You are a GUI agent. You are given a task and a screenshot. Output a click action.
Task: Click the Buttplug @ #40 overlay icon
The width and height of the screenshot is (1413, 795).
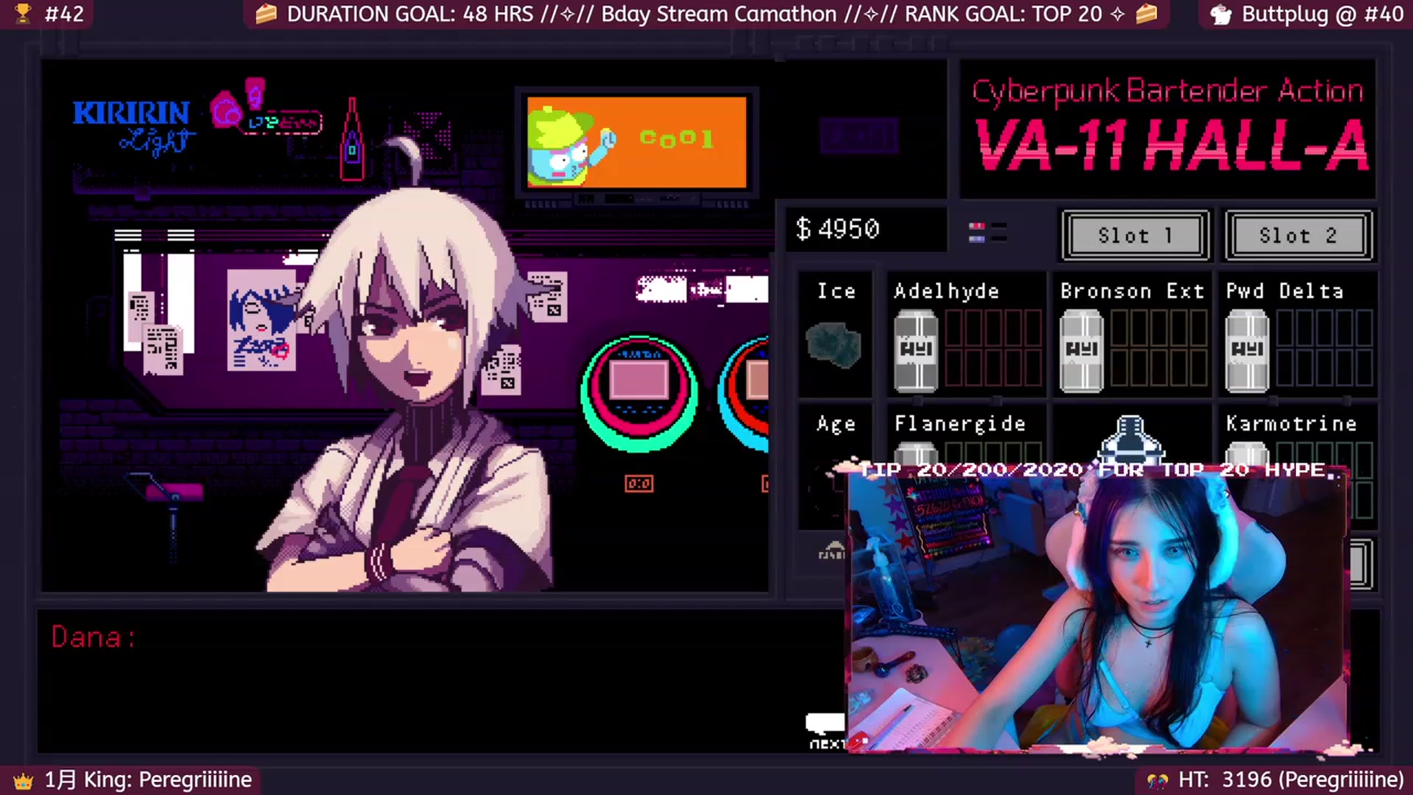[x=1221, y=14]
